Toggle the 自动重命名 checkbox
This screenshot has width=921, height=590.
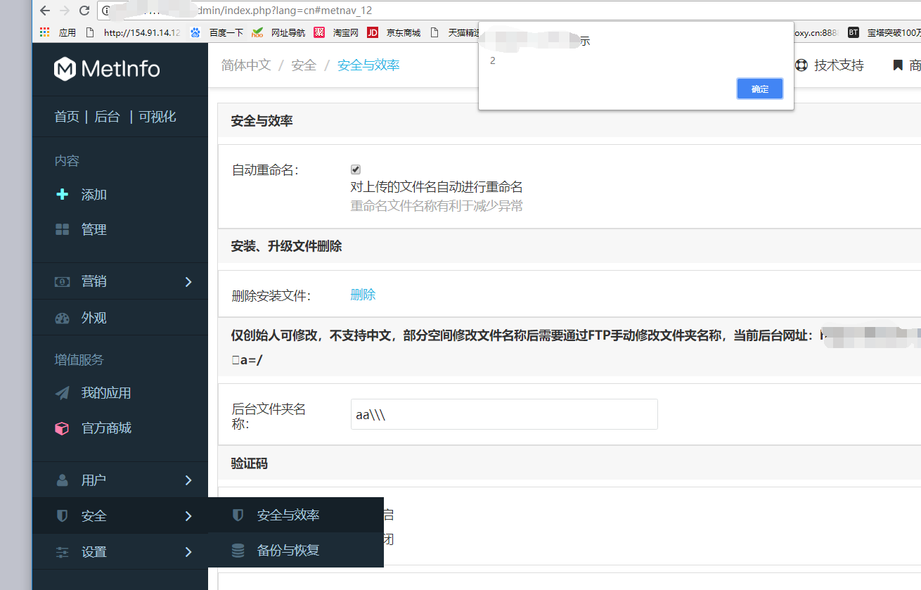(356, 169)
